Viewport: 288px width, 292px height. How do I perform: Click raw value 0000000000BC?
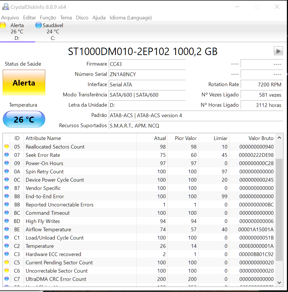coord(256,205)
